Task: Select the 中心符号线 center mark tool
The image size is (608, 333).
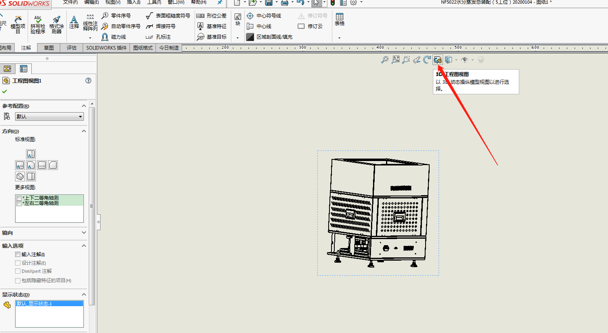Action: [x=264, y=15]
